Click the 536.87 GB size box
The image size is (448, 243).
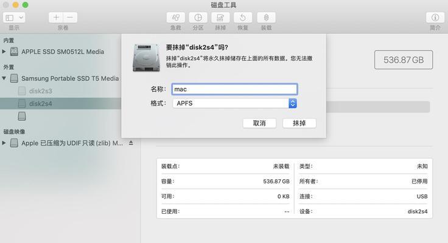pyautogui.click(x=404, y=60)
